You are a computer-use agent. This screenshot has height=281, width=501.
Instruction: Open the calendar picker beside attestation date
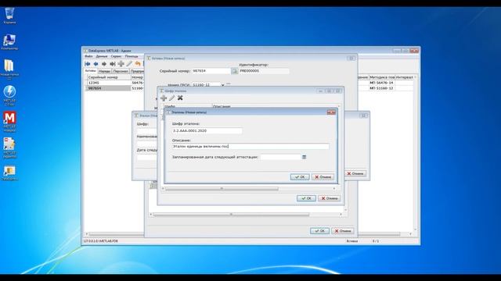pos(305,157)
